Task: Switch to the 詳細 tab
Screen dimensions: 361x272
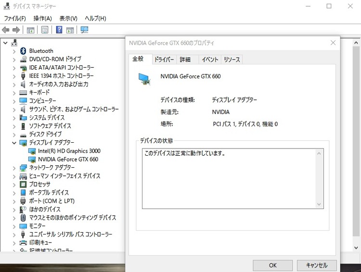Action: pos(187,60)
